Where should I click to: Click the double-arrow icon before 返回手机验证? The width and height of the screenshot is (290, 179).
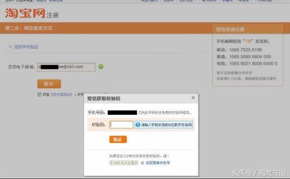[x=10, y=47]
